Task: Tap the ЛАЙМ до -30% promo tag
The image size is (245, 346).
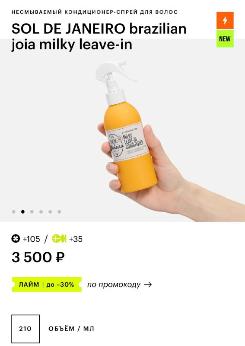Action: tap(47, 285)
